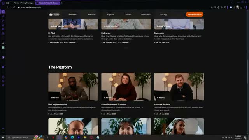Click the Request a demo button
Viewport: 249px width, 140px height.
pos(195,14)
